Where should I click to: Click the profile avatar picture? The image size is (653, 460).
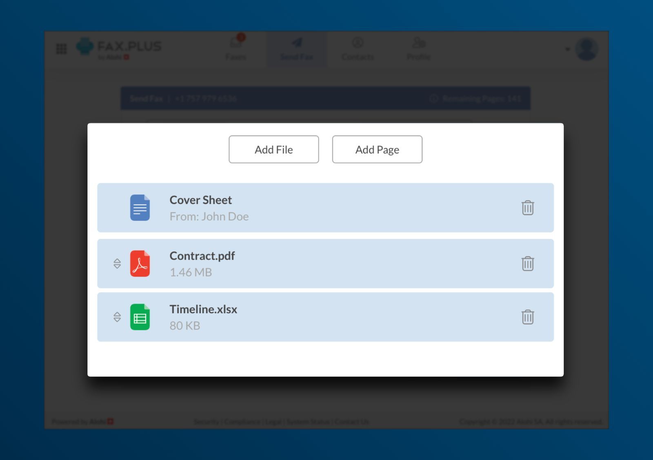[586, 49]
